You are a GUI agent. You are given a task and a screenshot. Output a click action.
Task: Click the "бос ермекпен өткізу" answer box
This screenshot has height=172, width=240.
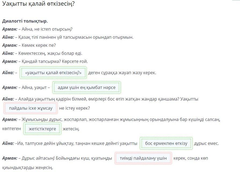point(166,143)
